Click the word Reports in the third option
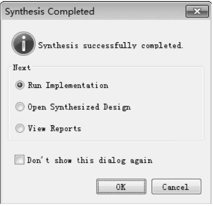The height and width of the screenshot is (206, 213). tap(66, 128)
